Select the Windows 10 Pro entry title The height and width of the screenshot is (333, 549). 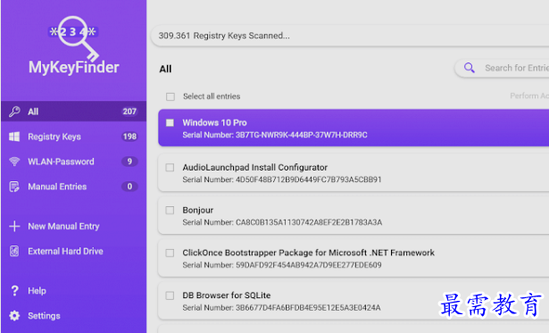tap(214, 122)
